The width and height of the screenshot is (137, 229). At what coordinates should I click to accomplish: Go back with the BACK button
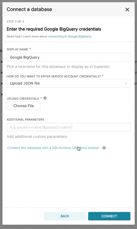point(65,216)
